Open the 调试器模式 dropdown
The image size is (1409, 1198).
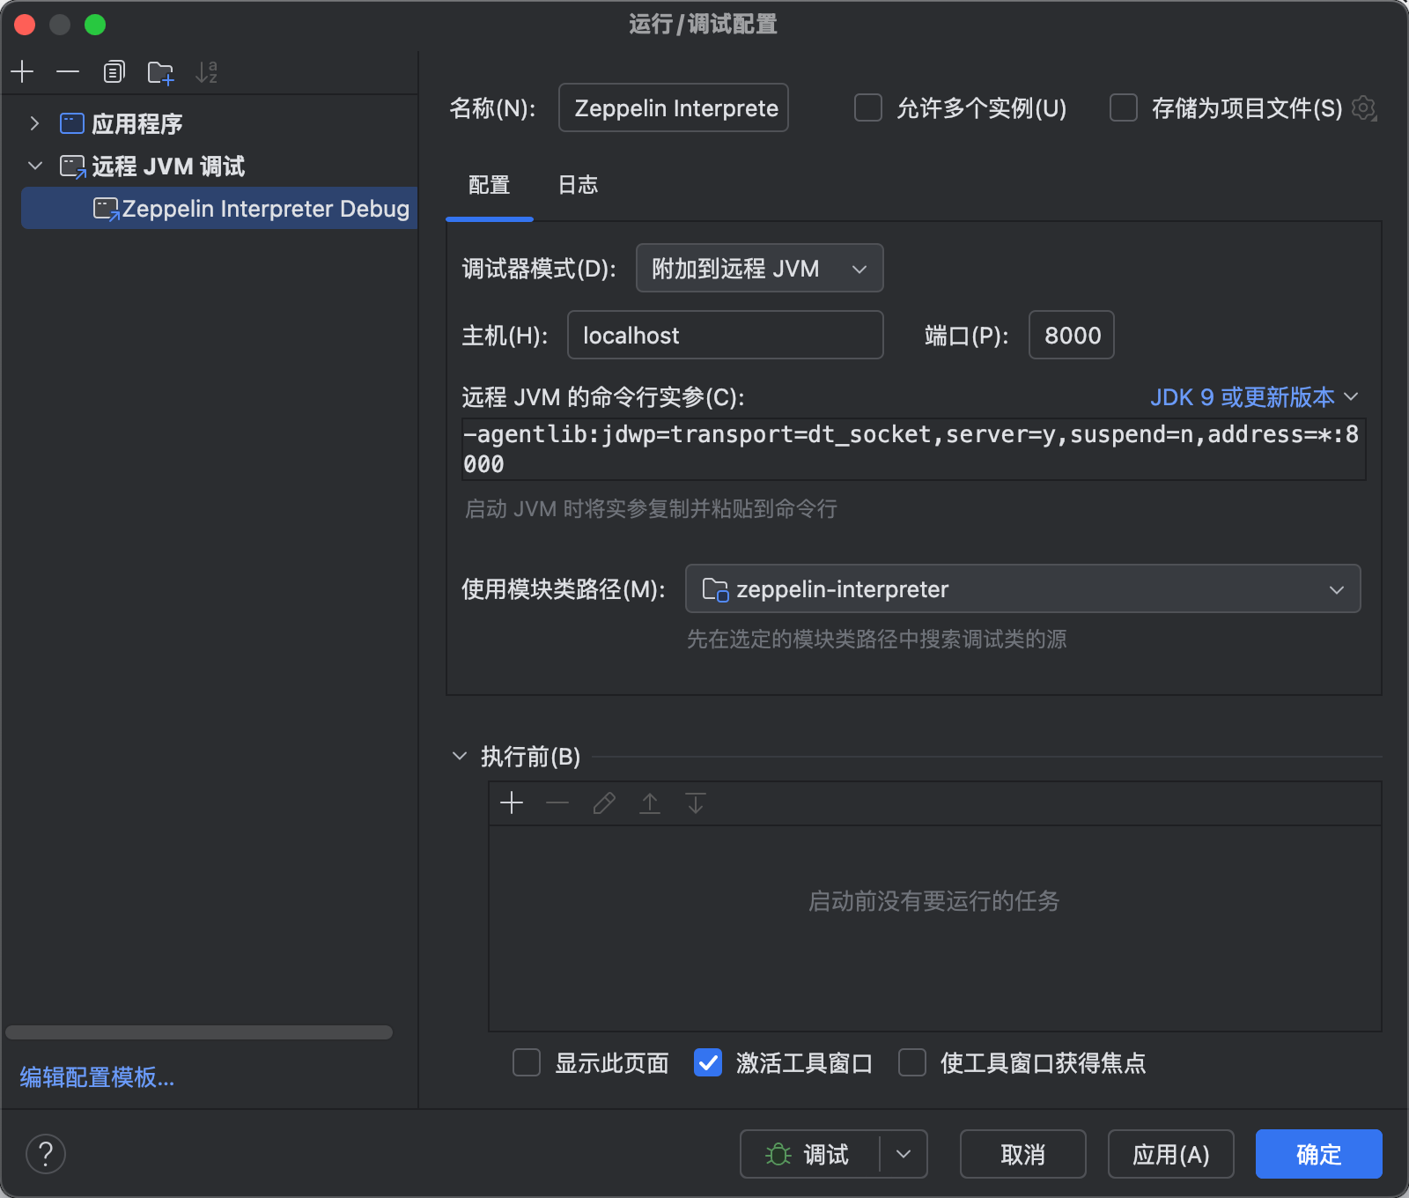pyautogui.click(x=760, y=268)
